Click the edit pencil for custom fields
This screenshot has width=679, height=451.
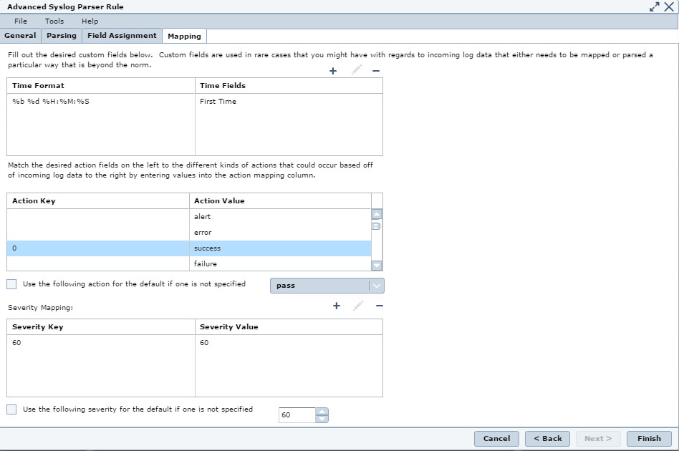point(355,71)
